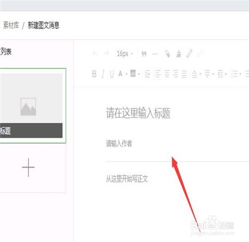Align text to the left

coord(158,74)
